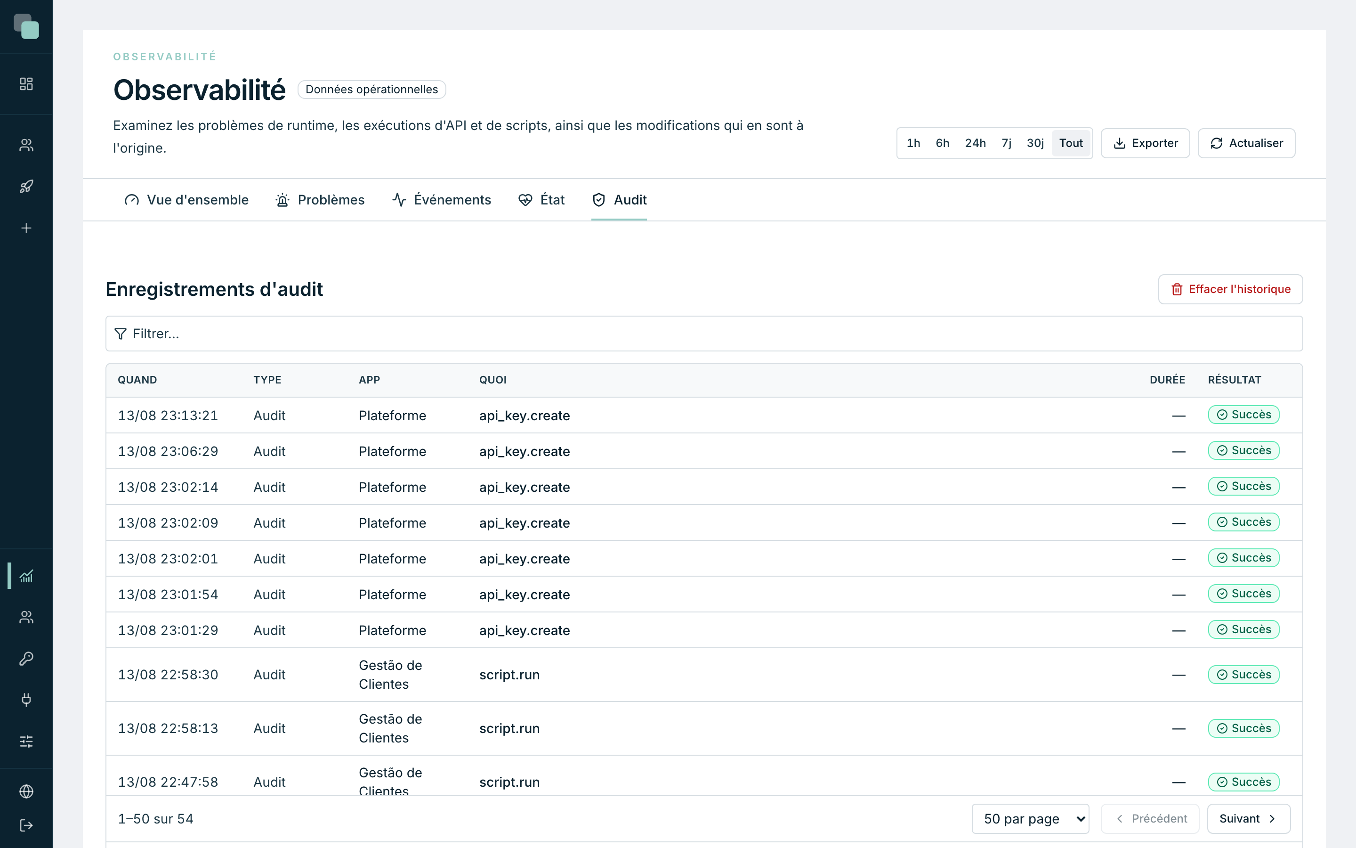1356x848 pixels.
Task: Click the shield icon on Audit tab
Action: click(599, 200)
